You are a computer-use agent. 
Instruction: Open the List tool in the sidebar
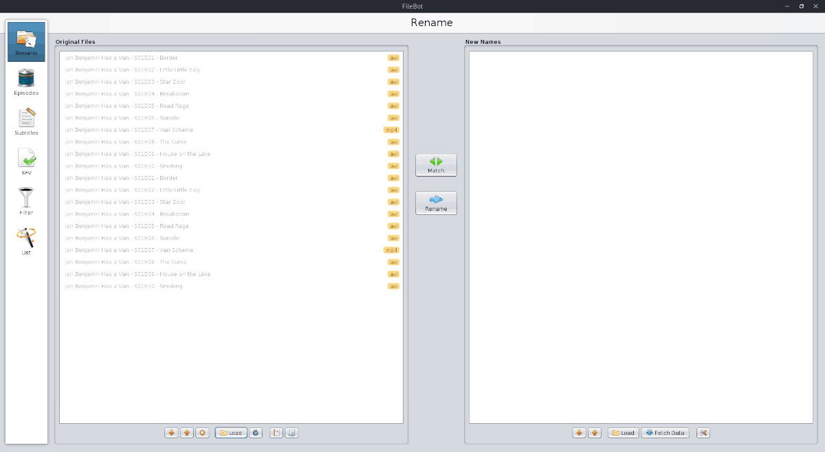25,241
